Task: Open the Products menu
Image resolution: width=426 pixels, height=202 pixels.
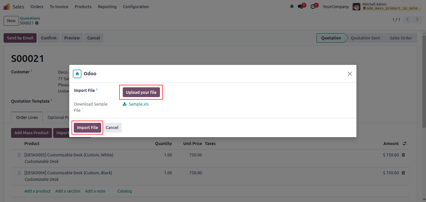Action: 83,7
